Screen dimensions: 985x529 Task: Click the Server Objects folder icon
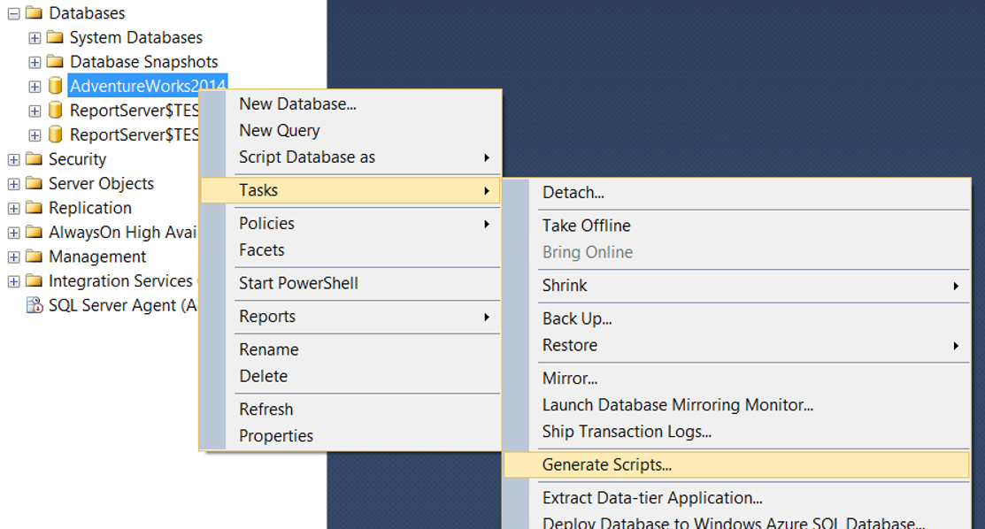tap(34, 183)
